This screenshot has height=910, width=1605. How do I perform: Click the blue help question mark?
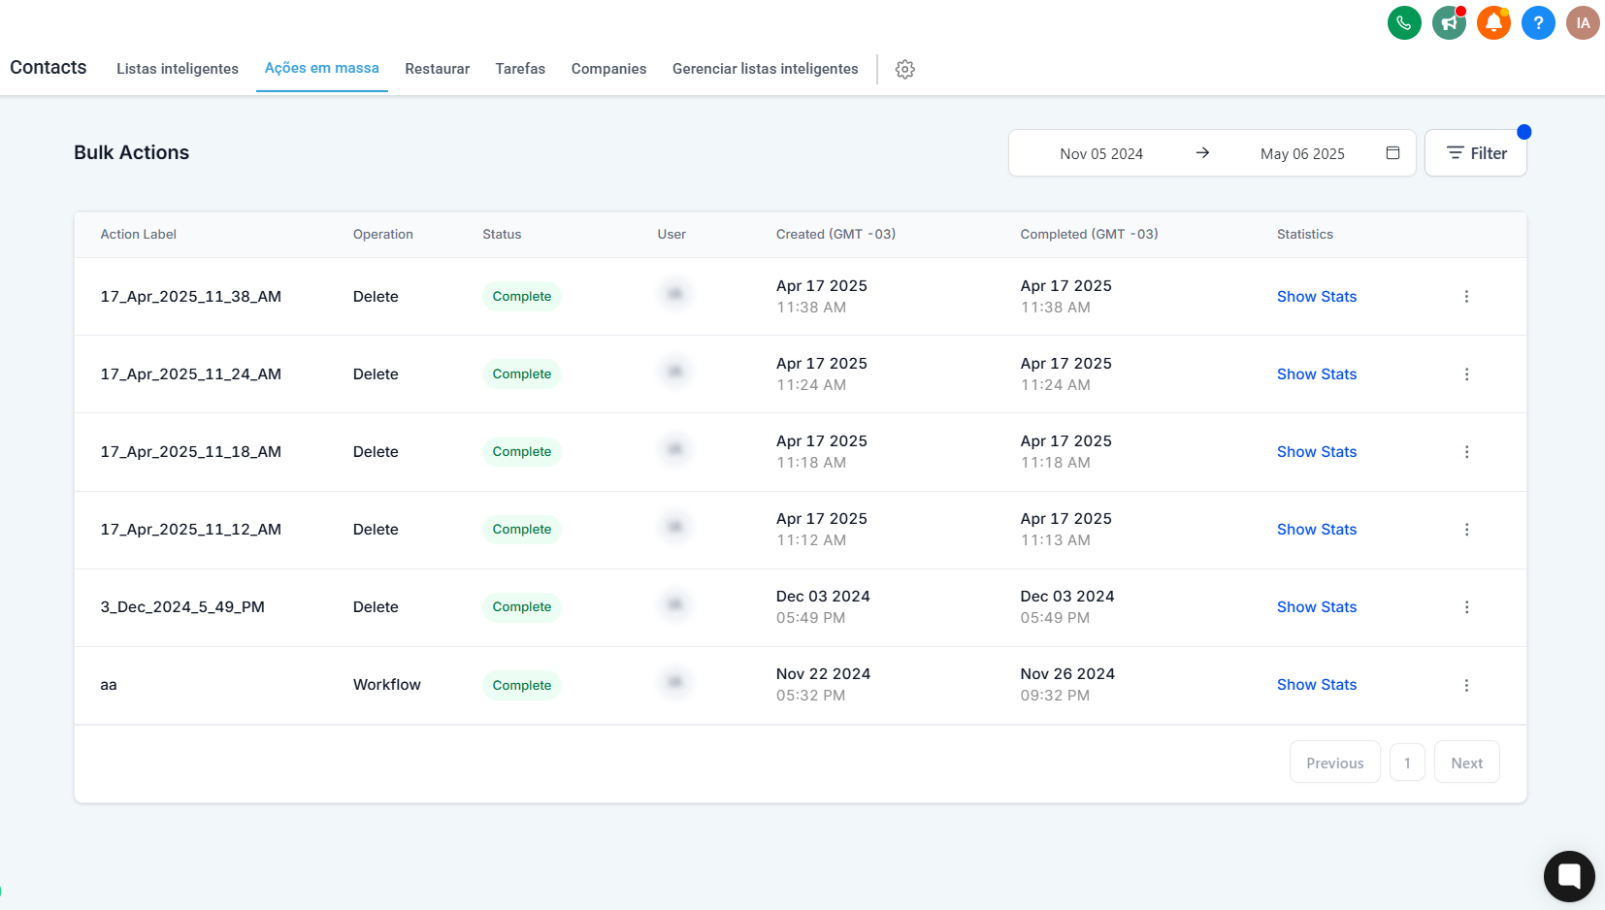coord(1538,22)
